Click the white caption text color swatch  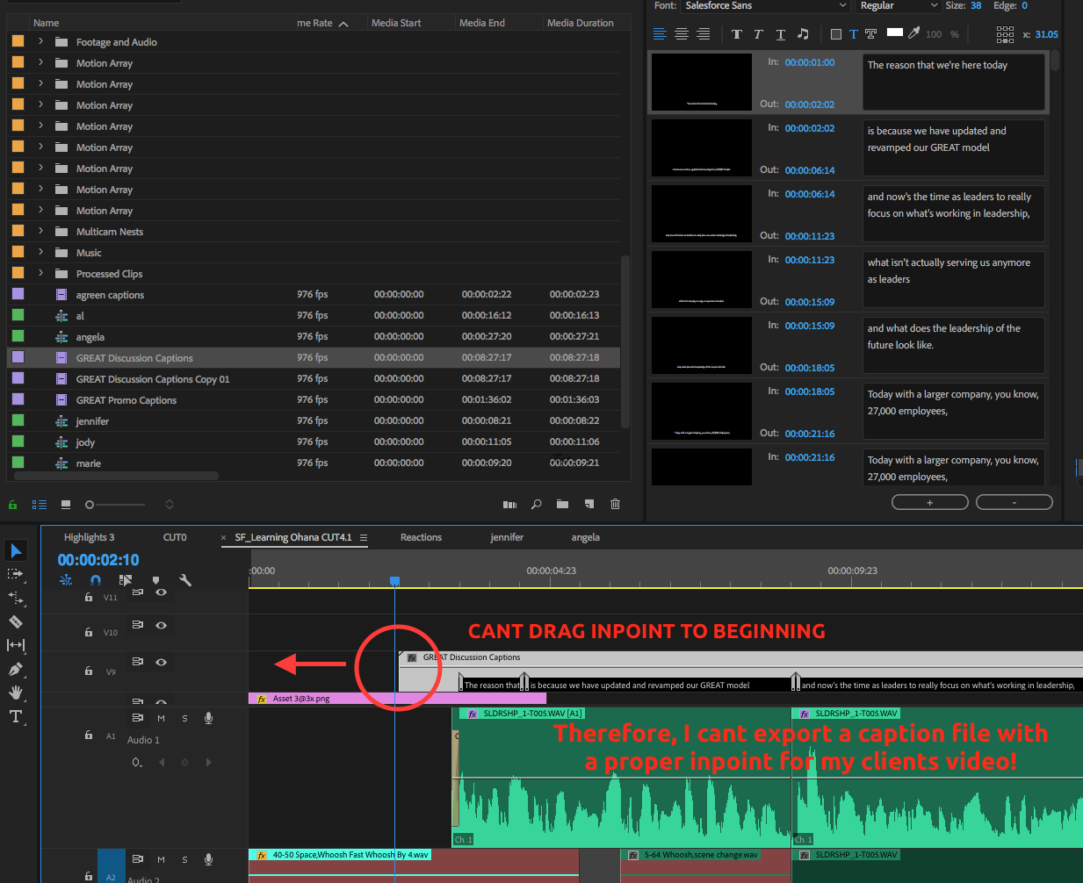coord(894,32)
